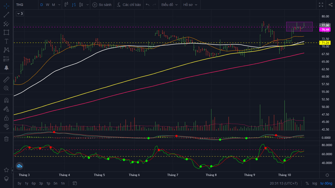Redo the chart action
The image size is (335, 188).
[154, 5]
